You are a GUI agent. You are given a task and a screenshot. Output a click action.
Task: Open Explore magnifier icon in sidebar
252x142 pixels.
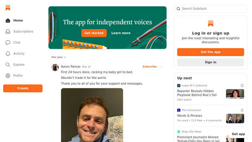[8, 65]
